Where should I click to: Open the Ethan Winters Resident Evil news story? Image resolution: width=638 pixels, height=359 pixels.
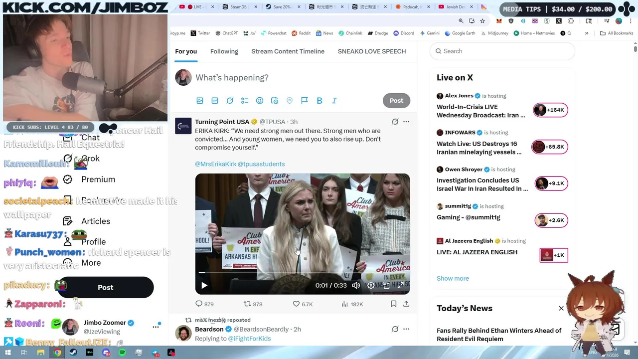tap(499, 335)
